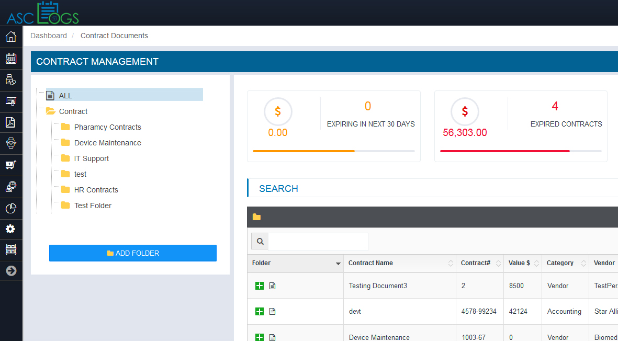Expand the devt contract row
Image resolution: width=618 pixels, height=342 pixels.
(x=260, y=312)
